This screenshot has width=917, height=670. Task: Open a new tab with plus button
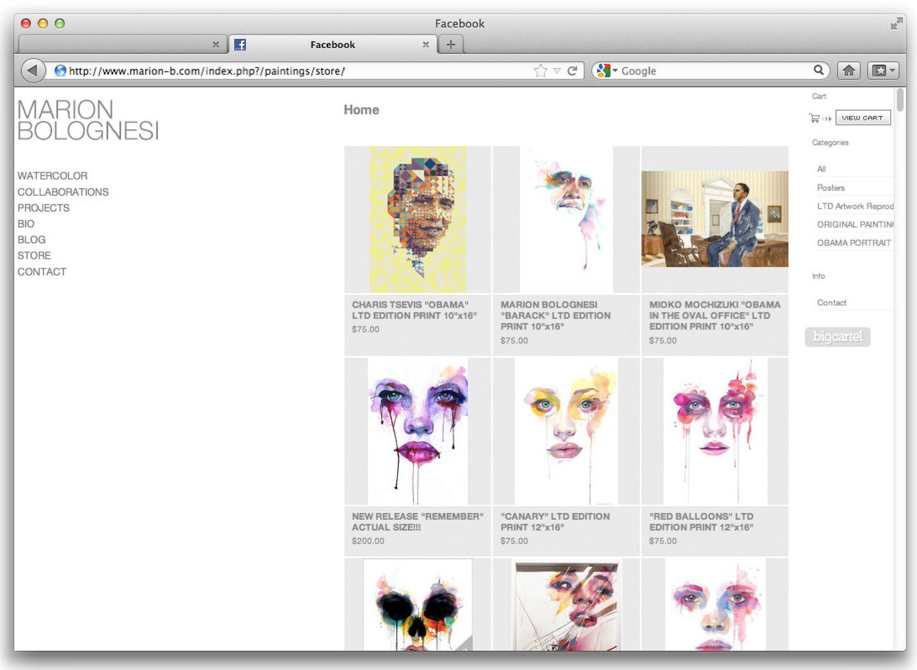tap(450, 44)
